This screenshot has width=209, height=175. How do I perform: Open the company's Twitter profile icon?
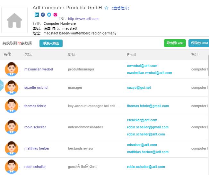49,14
